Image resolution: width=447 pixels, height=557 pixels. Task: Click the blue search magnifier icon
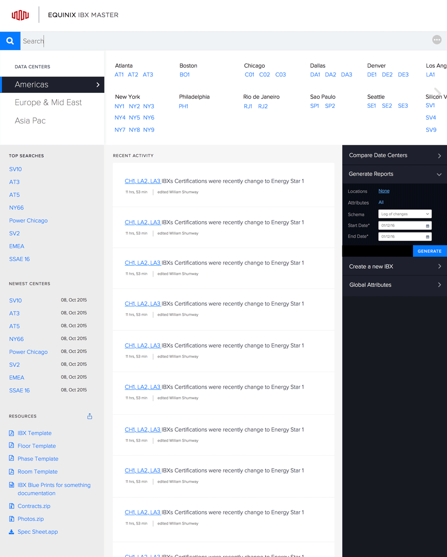10,41
